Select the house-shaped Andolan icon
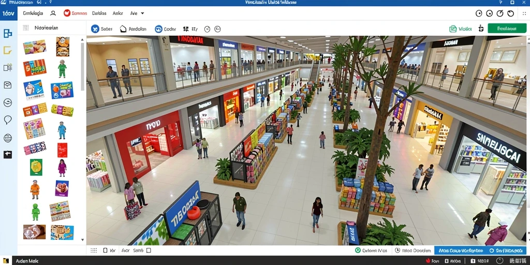530x265 pixels. 123,29
